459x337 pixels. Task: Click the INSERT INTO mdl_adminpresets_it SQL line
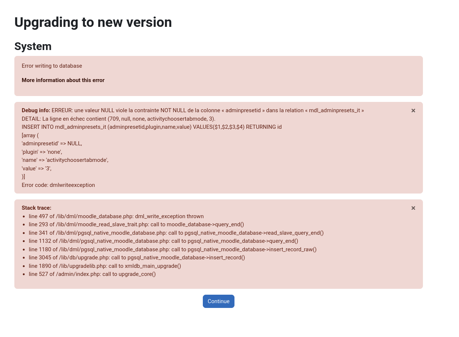pyautogui.click(x=152, y=127)
